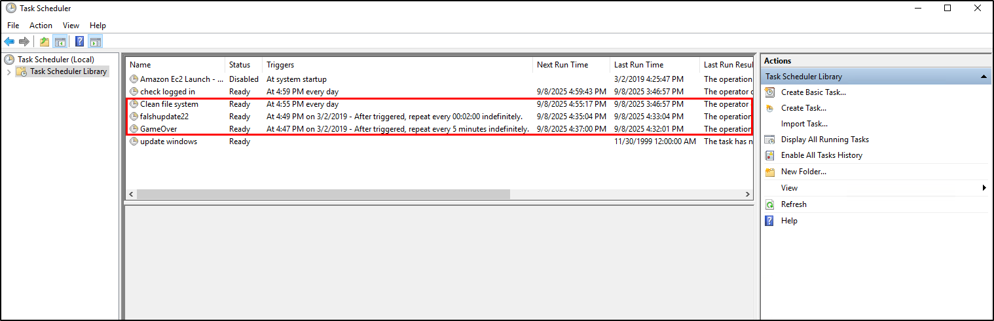Click the Refresh icon in Actions pane

[x=770, y=204]
